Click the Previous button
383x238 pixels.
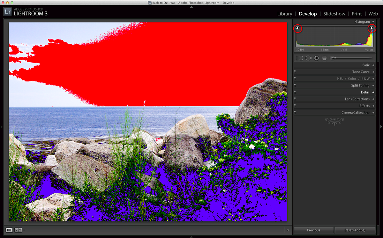pyautogui.click(x=313, y=230)
